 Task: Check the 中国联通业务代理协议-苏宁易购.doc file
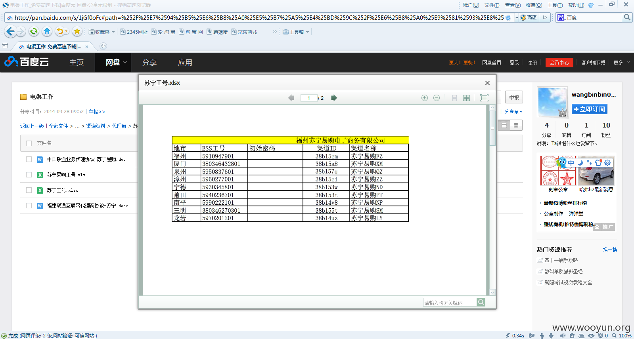tap(29, 159)
